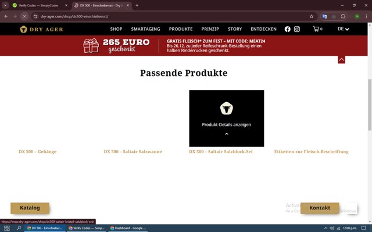Show hidden system tray icons
Screen dimensions: 372x232
pyautogui.click(x=325, y=228)
